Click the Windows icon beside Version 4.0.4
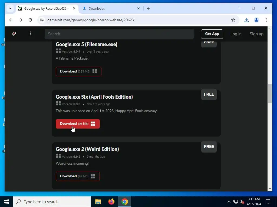 point(58,51)
